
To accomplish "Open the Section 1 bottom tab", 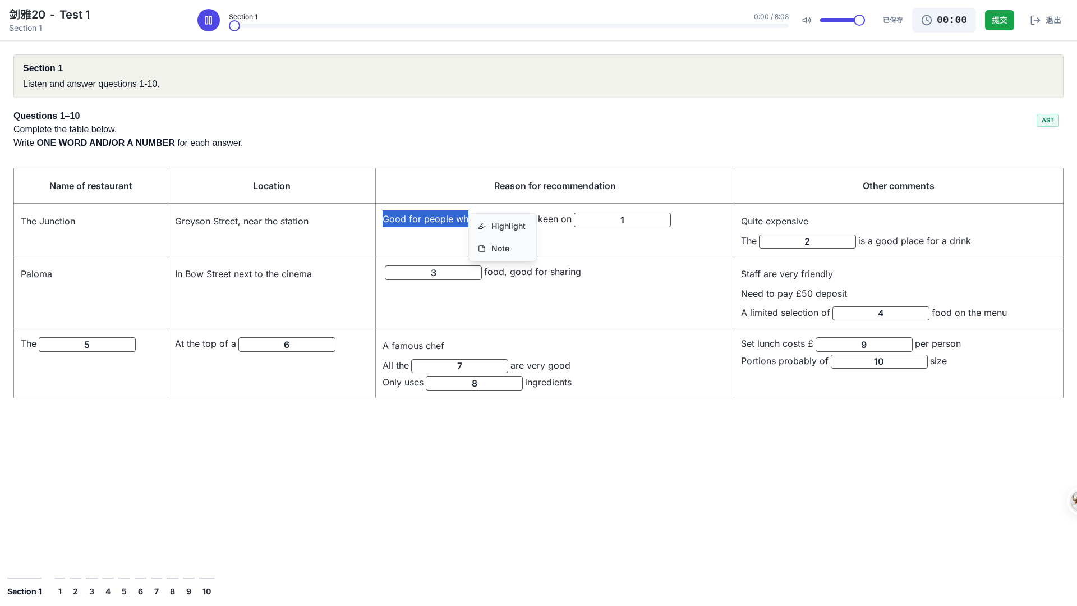I will coord(24,591).
